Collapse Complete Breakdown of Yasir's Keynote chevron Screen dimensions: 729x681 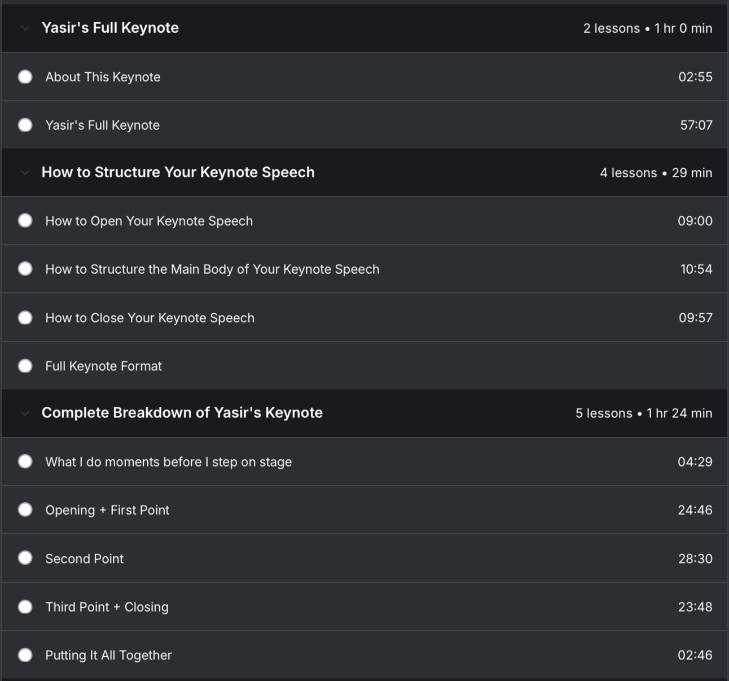pos(25,413)
